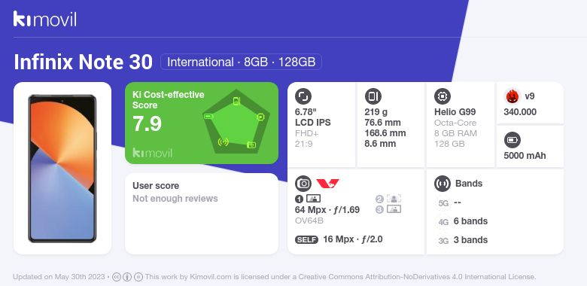Click the dimensions icon above 219 g
The image size is (587, 286).
[x=373, y=96]
